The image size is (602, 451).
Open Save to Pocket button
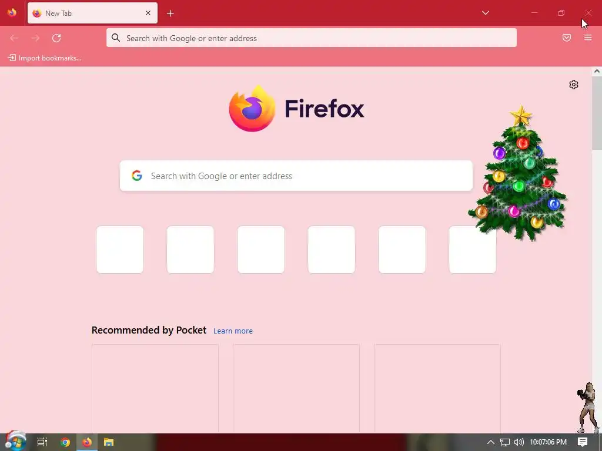tap(567, 38)
